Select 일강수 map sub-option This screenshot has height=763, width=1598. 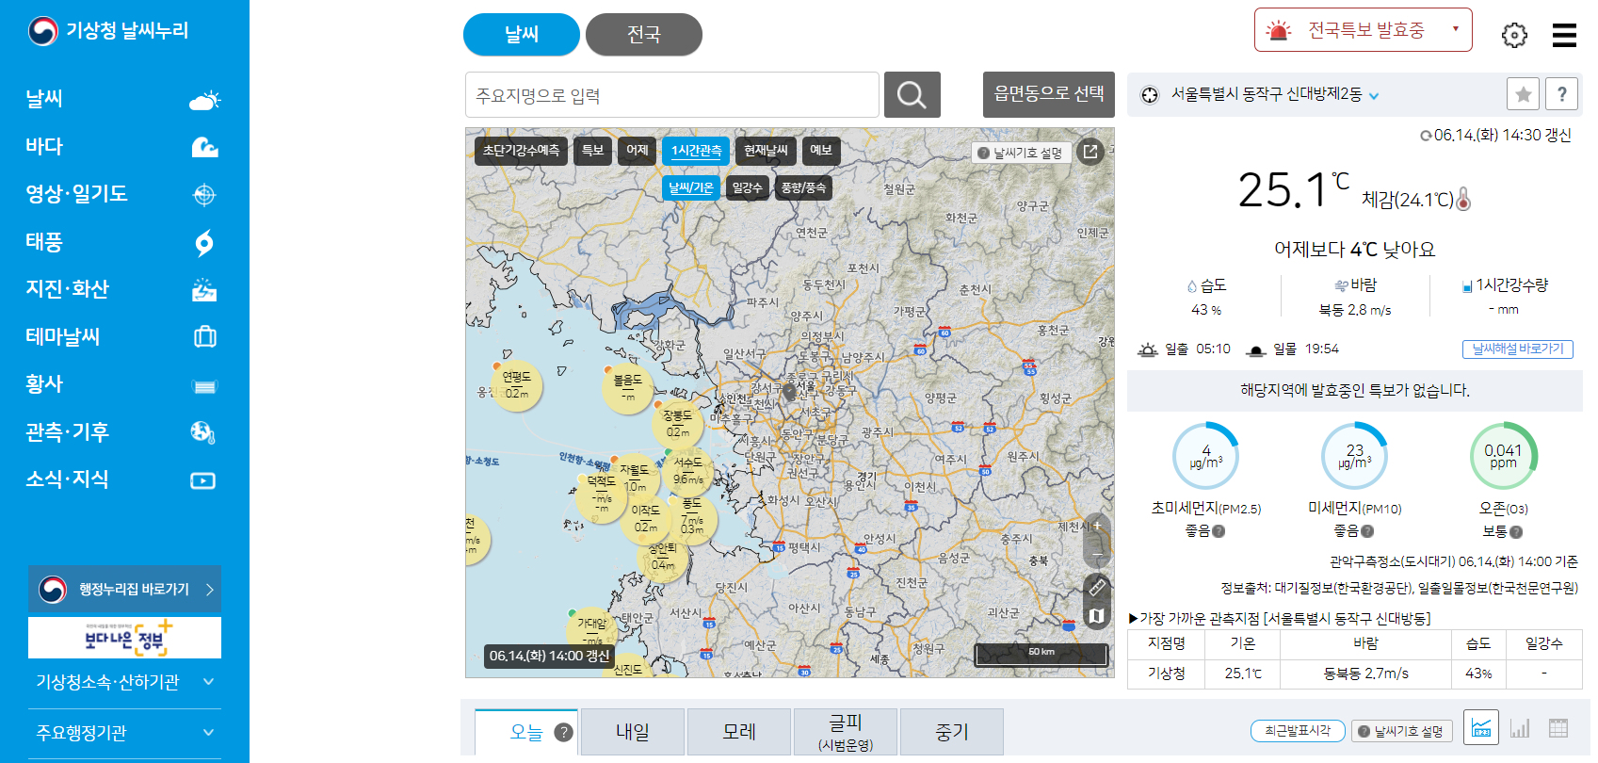coord(748,188)
